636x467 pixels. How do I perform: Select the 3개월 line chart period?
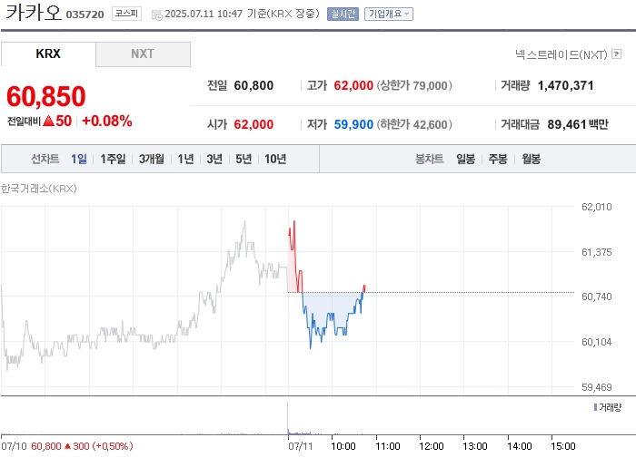(152, 159)
